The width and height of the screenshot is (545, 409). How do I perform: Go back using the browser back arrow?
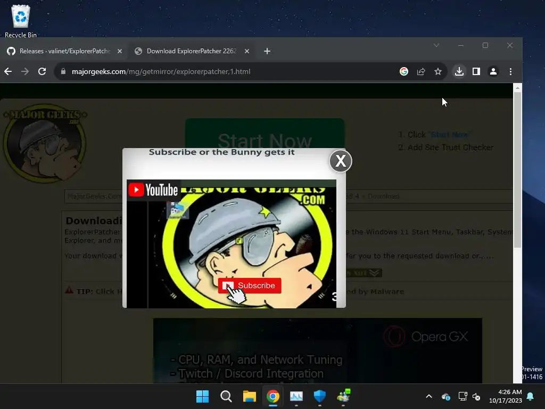click(8, 72)
